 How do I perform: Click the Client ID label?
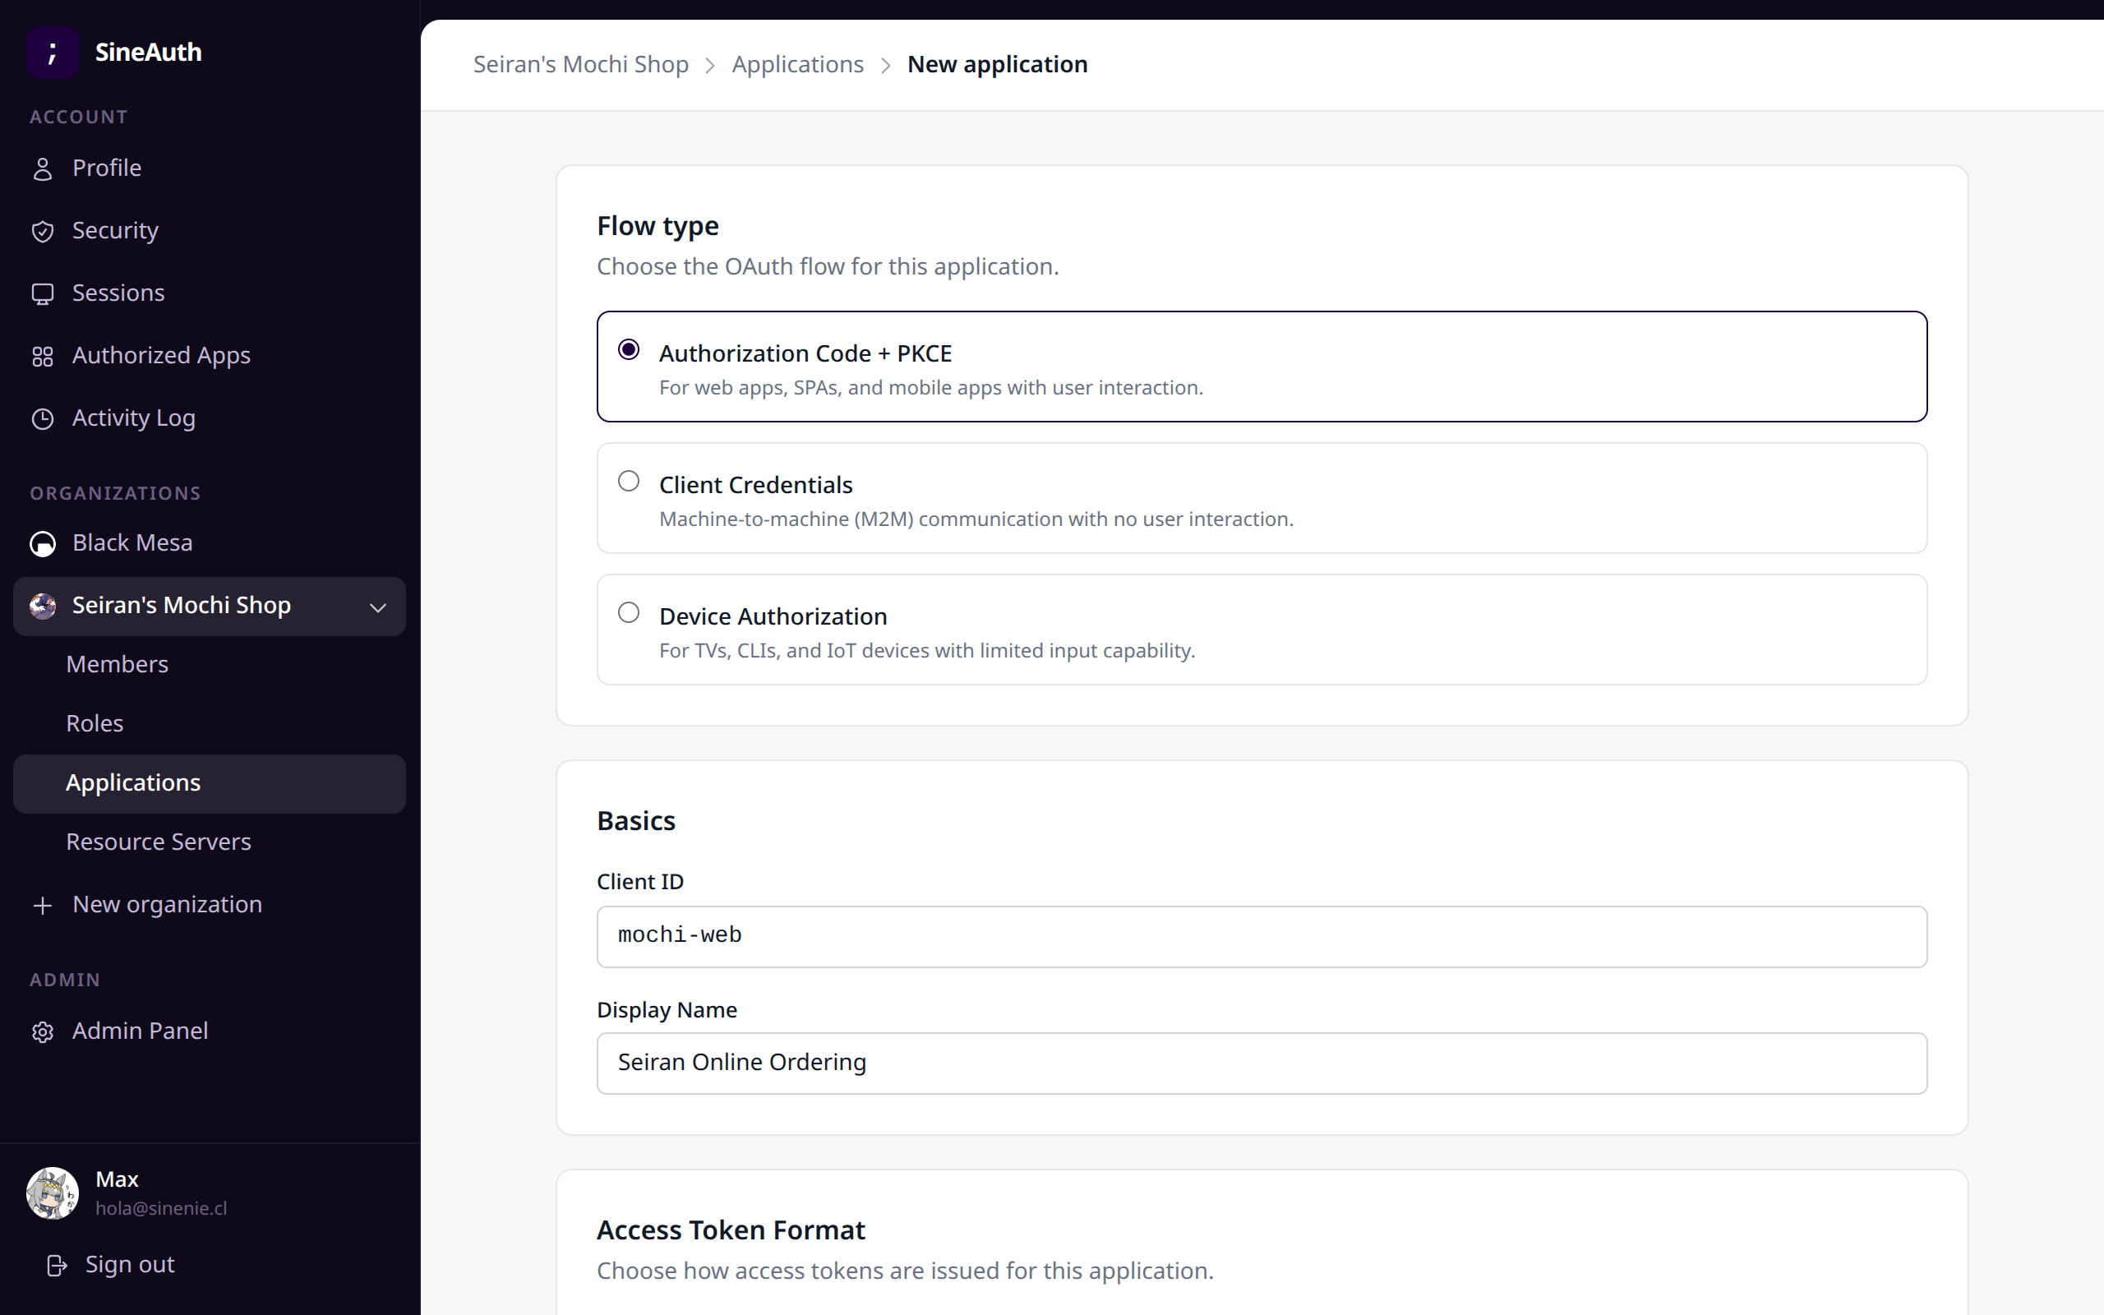tap(640, 882)
